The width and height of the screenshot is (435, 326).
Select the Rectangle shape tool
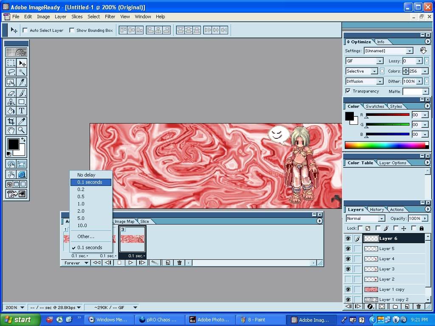click(22, 102)
